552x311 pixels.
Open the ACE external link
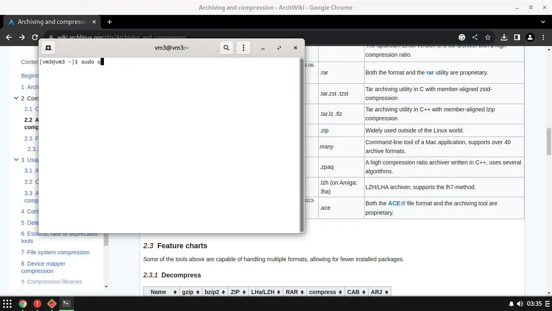(x=397, y=203)
